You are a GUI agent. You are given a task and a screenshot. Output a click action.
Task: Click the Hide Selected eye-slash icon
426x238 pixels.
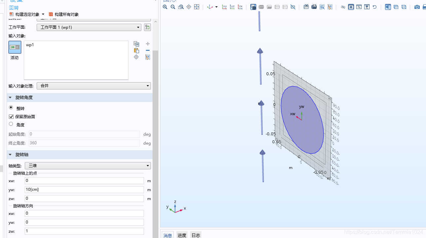(x=343, y=7)
